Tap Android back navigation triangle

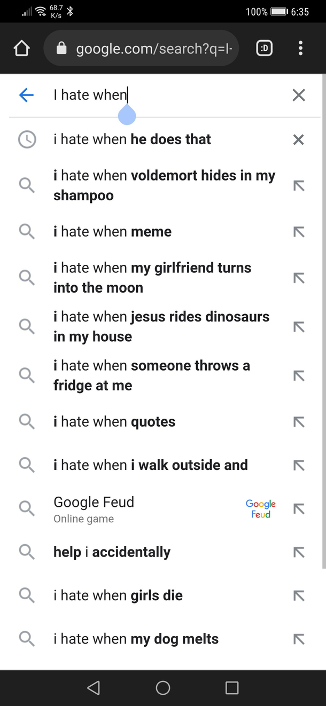[x=93, y=688]
